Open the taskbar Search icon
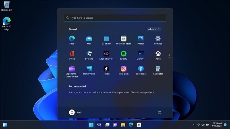Image resolution: width=230 pixels, height=129 pixels. point(99,125)
